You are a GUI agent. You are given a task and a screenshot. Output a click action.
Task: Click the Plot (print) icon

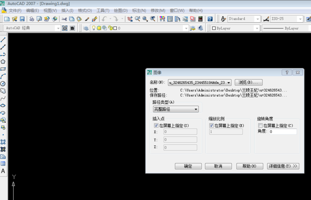[32, 19]
